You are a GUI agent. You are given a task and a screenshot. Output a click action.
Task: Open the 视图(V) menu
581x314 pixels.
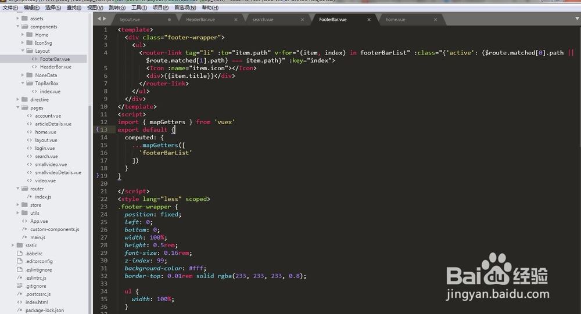[95, 8]
